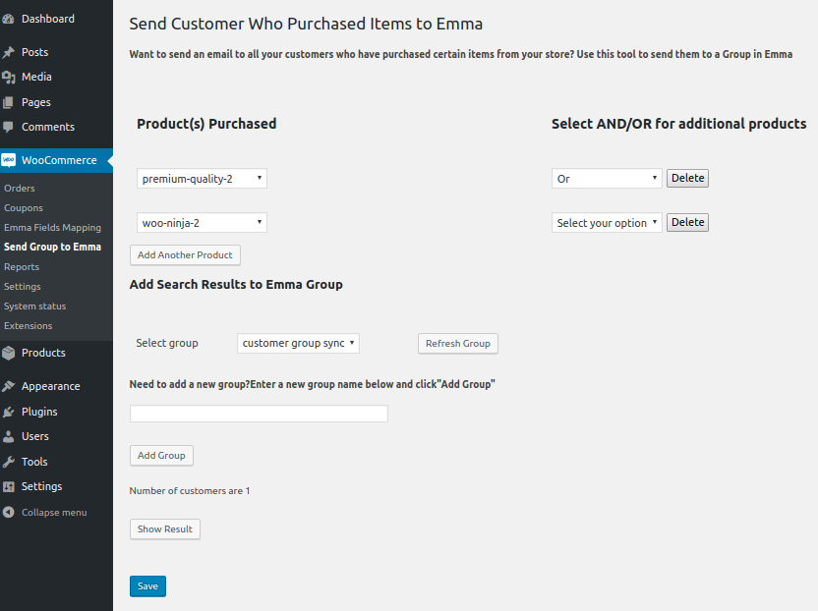Click 'Select group' label

[167, 343]
